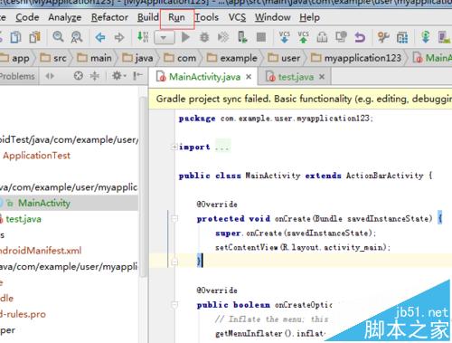Image resolution: width=452 pixels, height=343 pixels.
Task: Select MainActivity in project tree
Action: (44, 203)
